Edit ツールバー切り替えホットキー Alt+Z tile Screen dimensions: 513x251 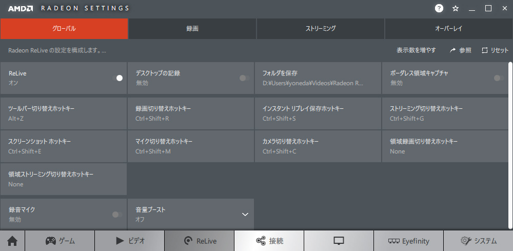coord(64,113)
